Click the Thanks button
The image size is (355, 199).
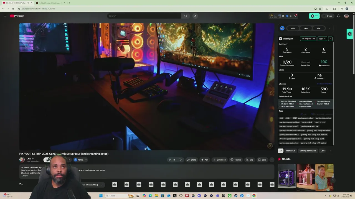click(x=236, y=160)
